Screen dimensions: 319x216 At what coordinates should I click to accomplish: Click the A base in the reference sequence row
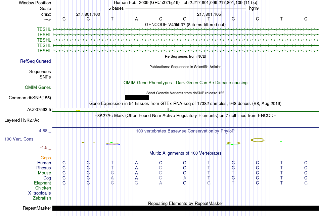pos(136,19)
